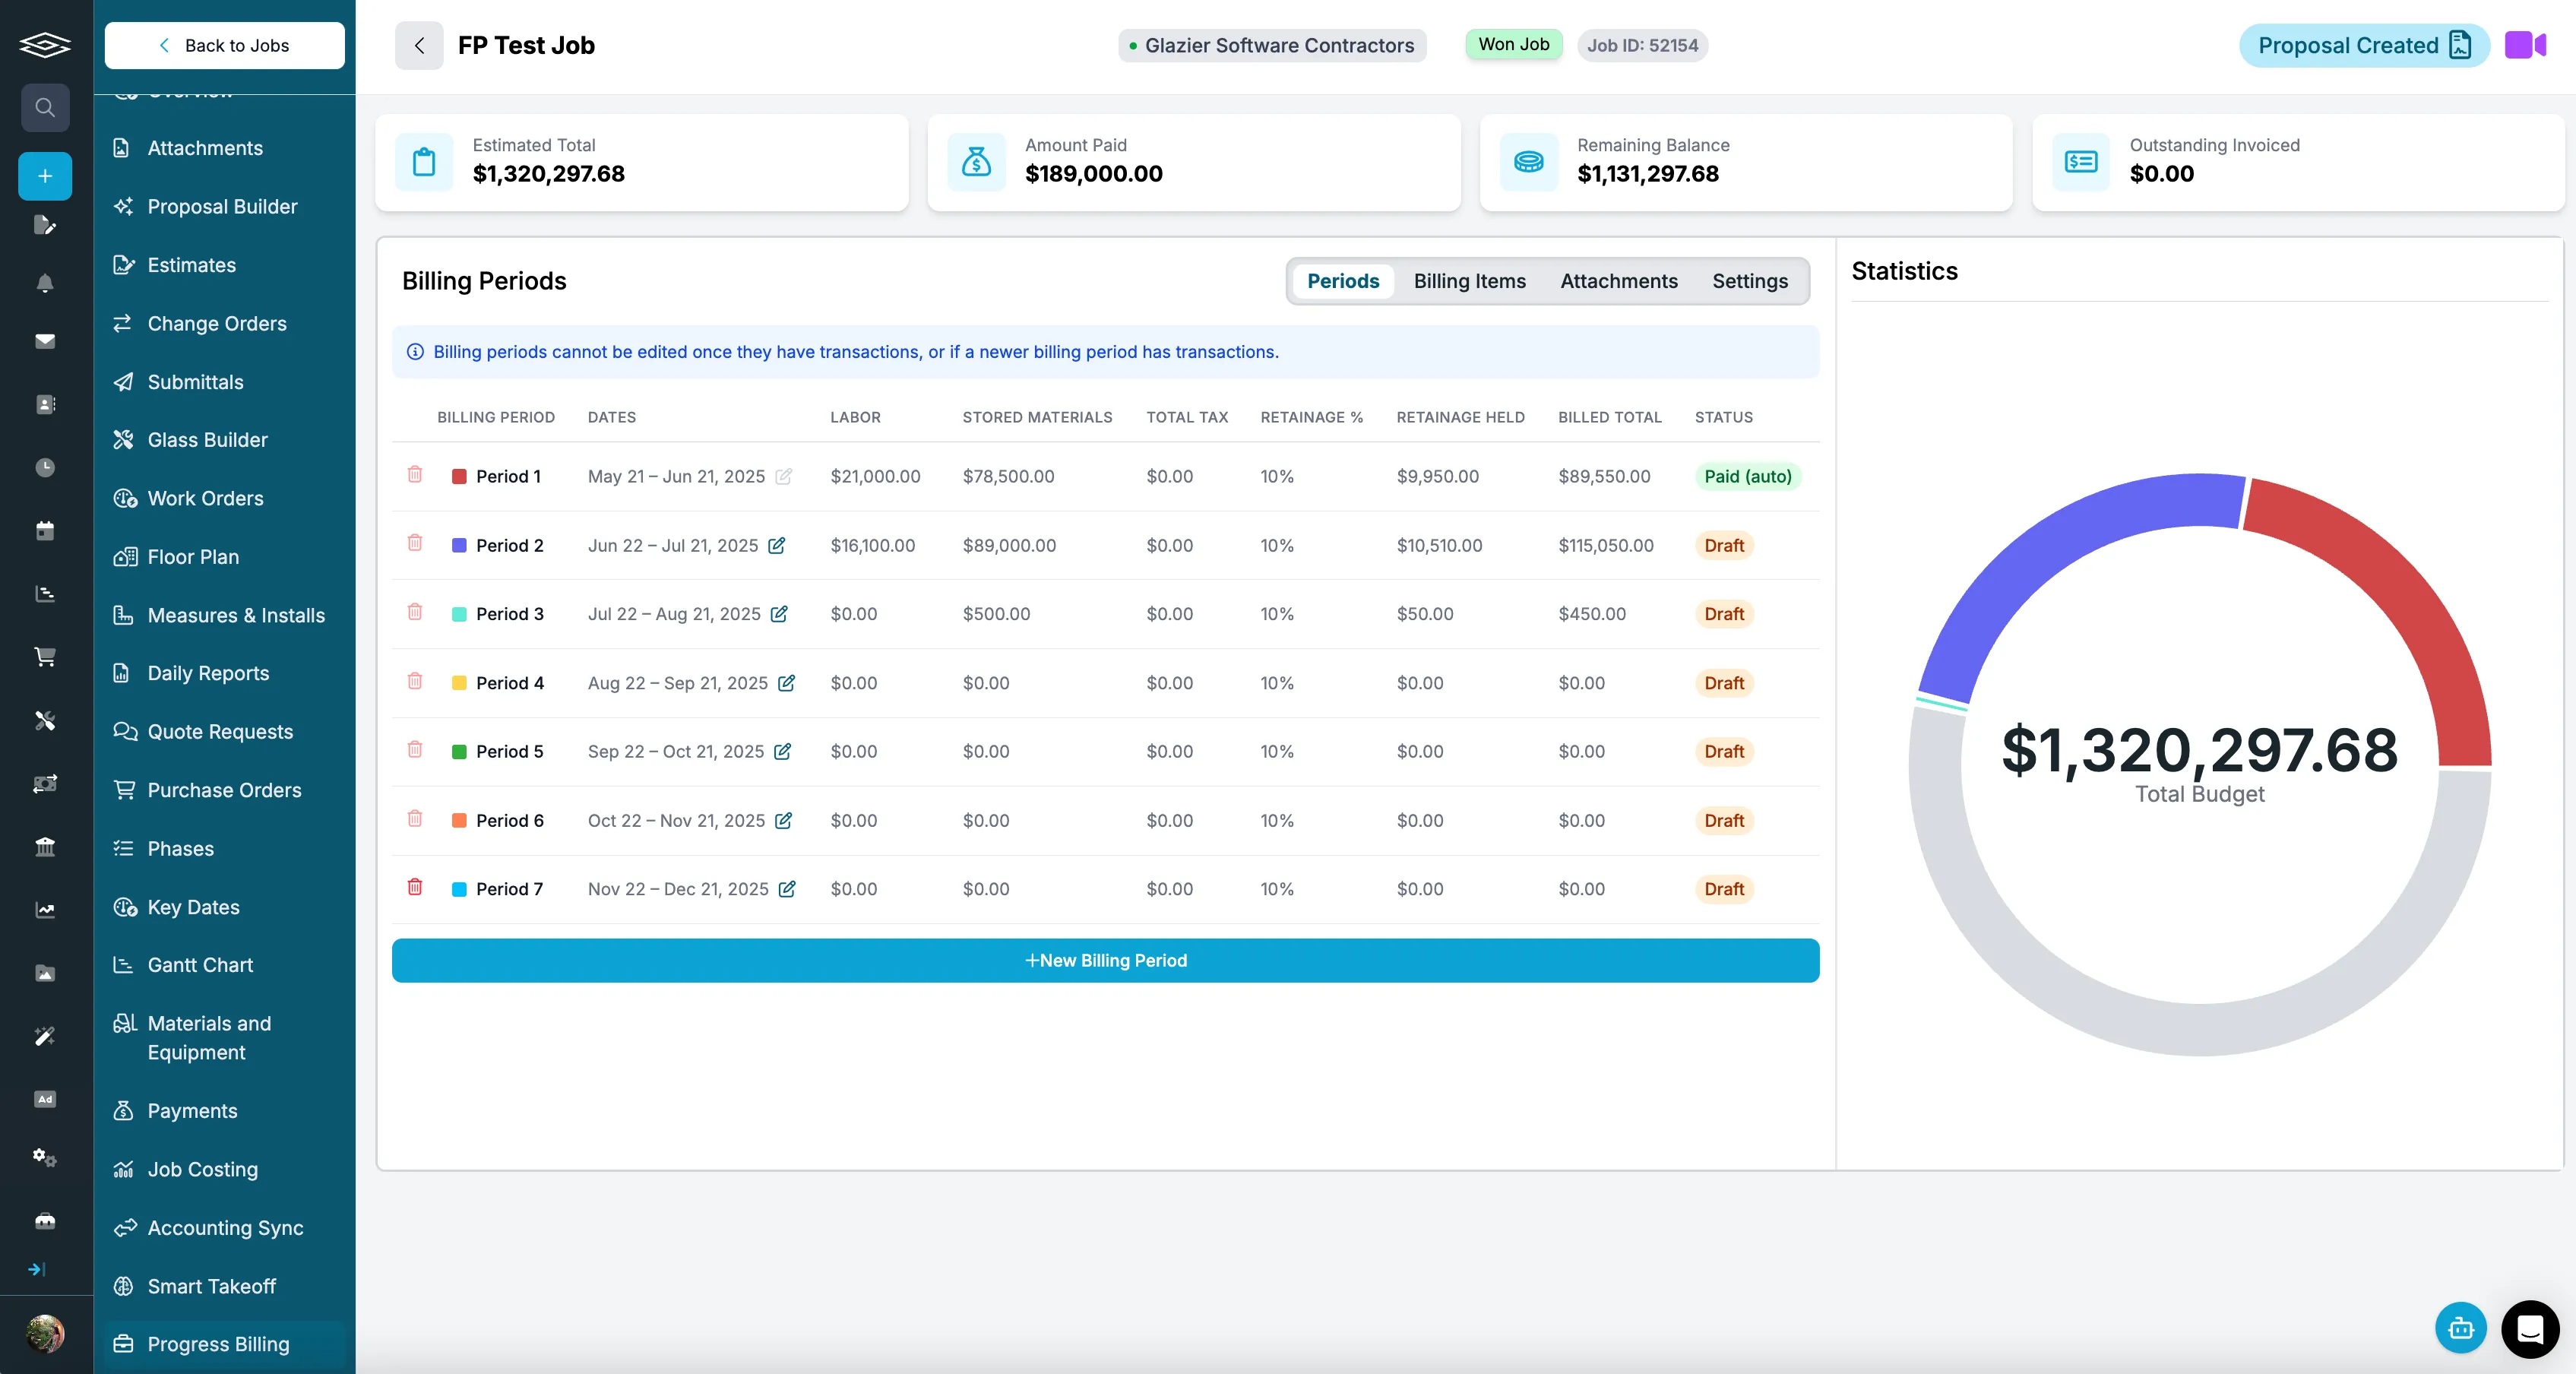The width and height of the screenshot is (2576, 1374).
Task: Open the search icon in left rail
Action: point(45,107)
